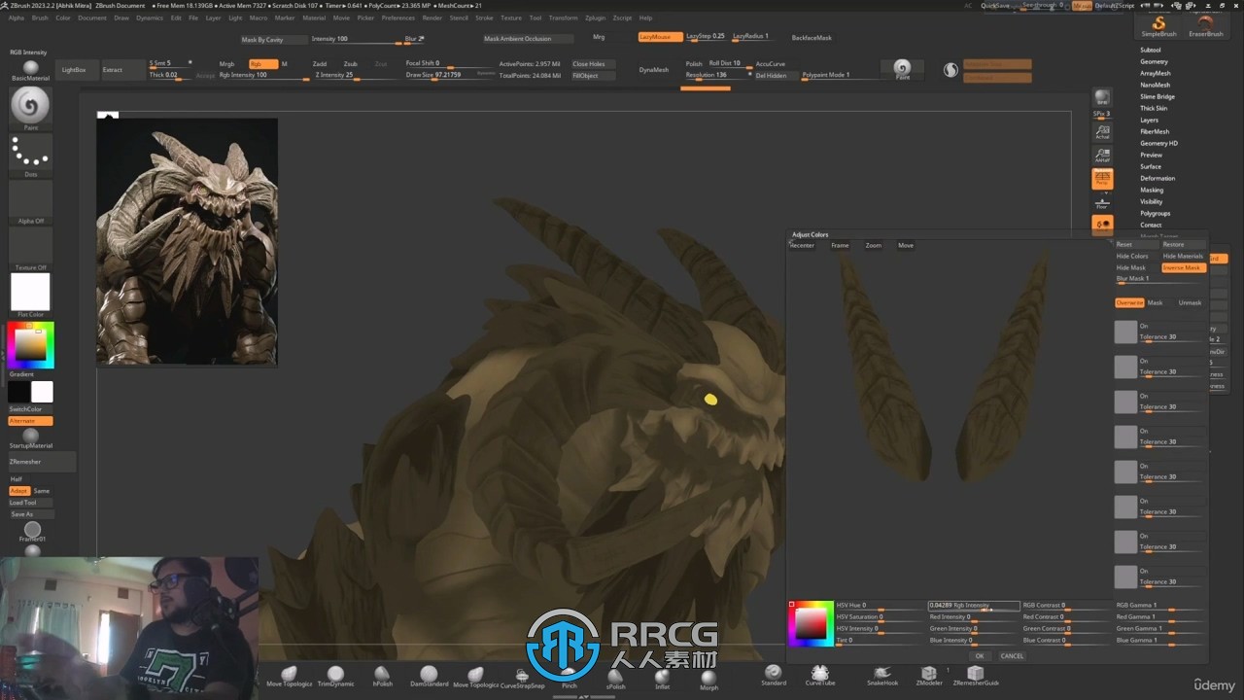The height and width of the screenshot is (700, 1244).
Task: Select the sPolish brush
Action: pyautogui.click(x=615, y=677)
